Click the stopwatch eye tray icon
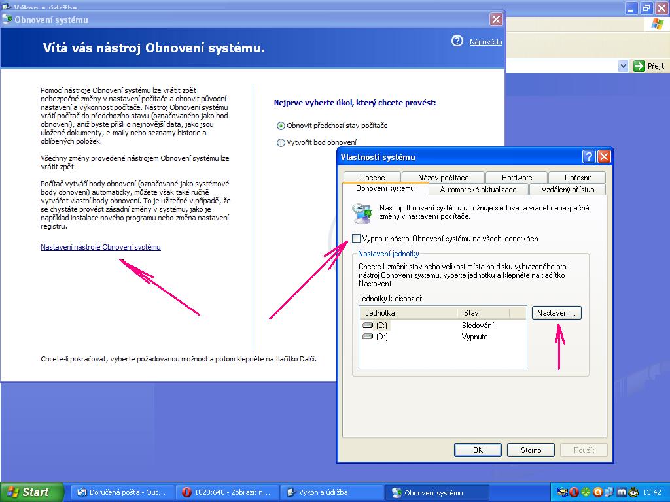The image size is (670, 502). (x=633, y=492)
